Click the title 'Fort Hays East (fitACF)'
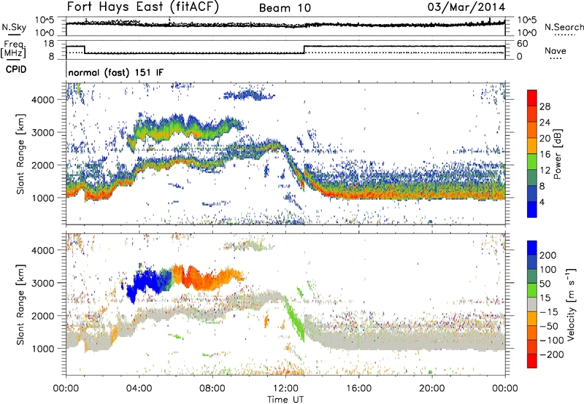The height and width of the screenshot is (404, 584). point(143,7)
